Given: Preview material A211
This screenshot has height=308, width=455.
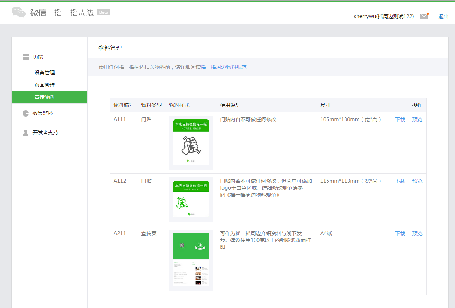Looking at the screenshot, I should (417, 233).
